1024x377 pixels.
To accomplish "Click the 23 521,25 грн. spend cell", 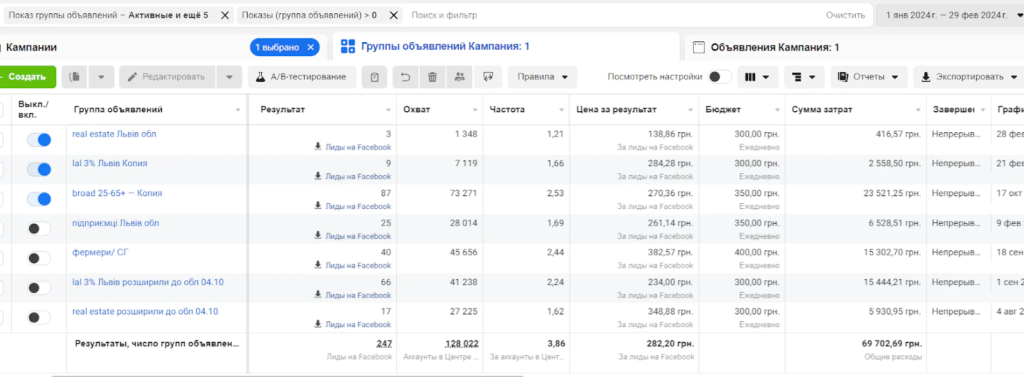I will tap(892, 193).
